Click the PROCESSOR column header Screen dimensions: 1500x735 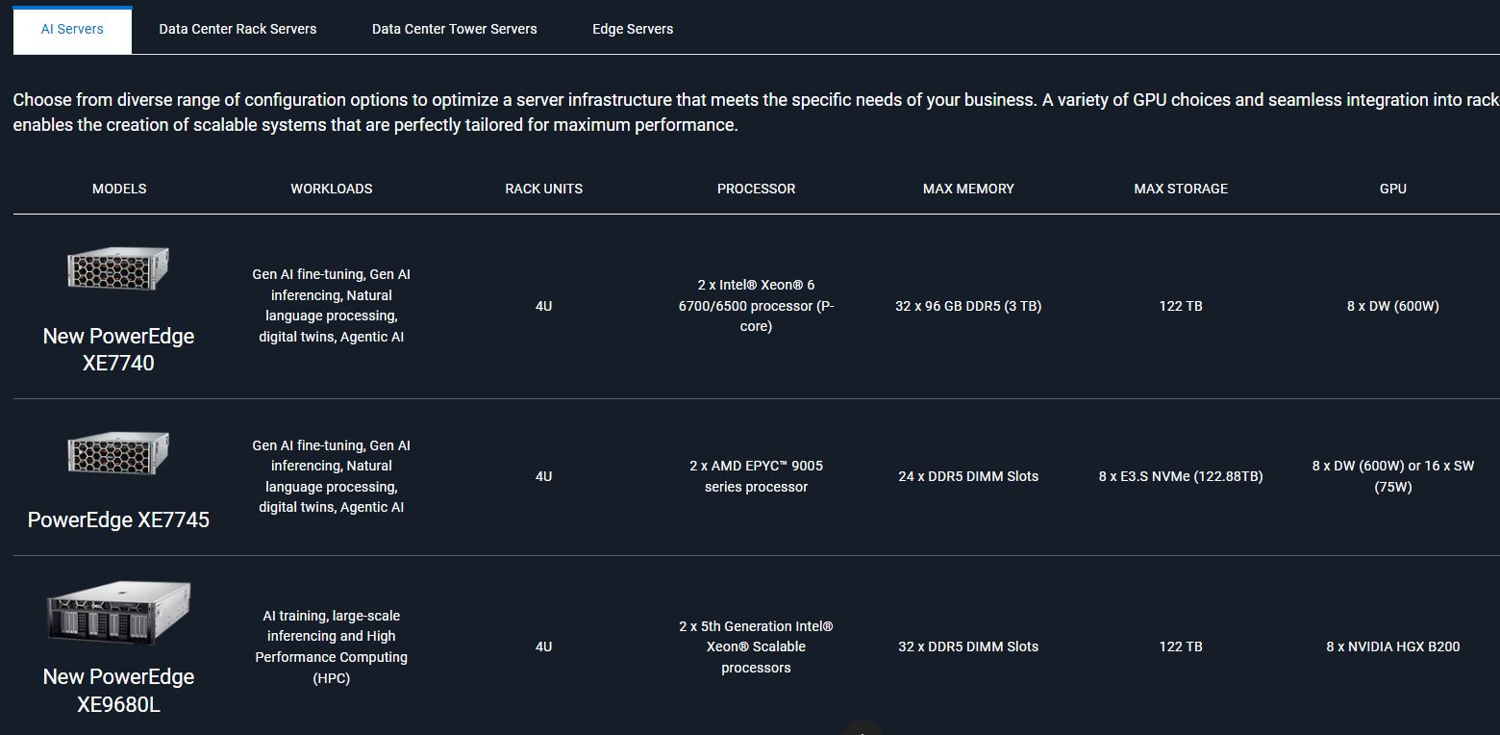[757, 189]
